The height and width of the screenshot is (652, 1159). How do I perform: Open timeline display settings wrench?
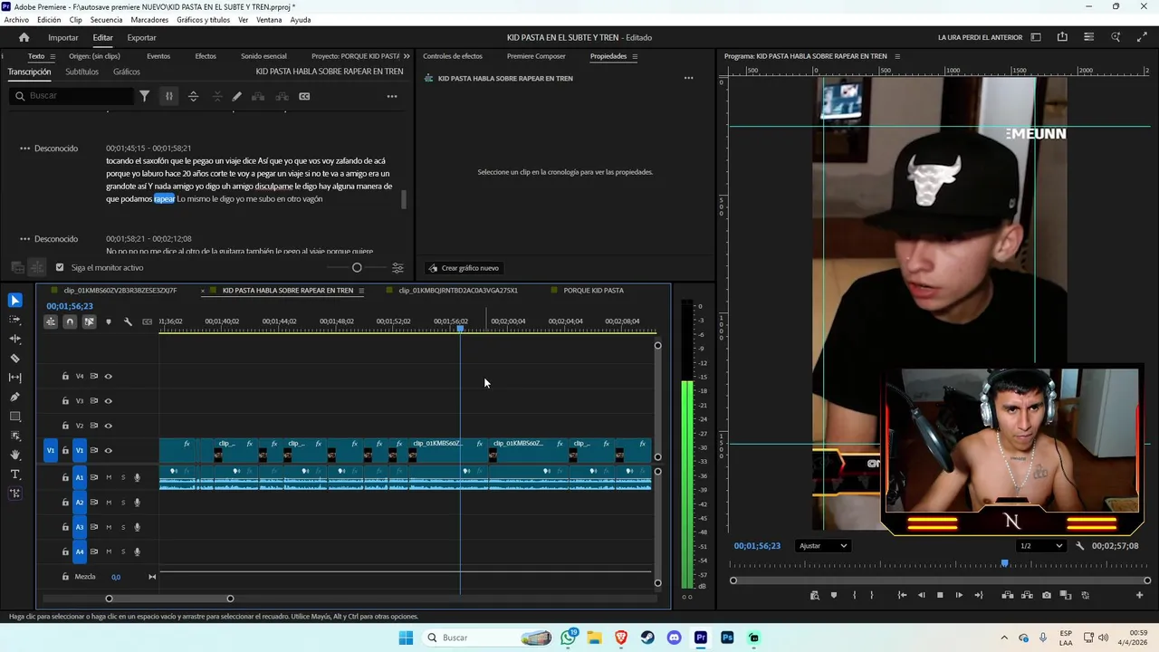[x=128, y=321]
